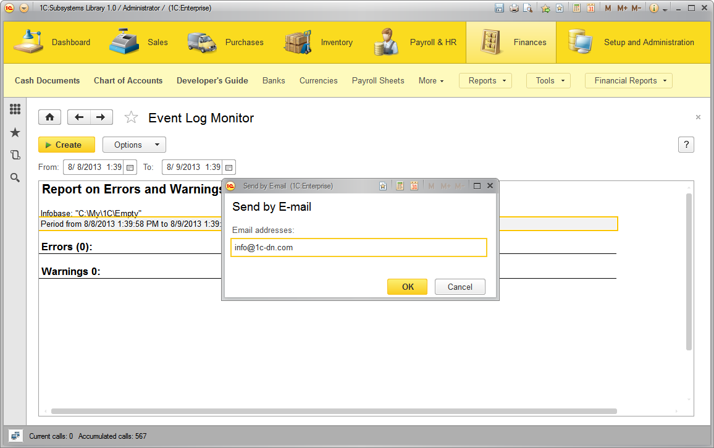Open the Inventory section
This screenshot has width=714, height=448.
tap(318, 42)
